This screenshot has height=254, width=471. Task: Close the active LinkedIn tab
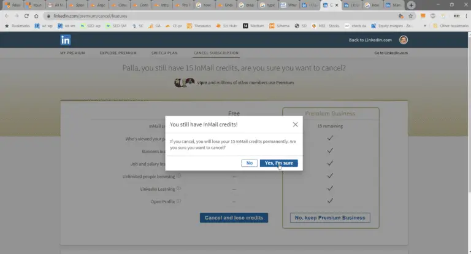(x=337, y=5)
